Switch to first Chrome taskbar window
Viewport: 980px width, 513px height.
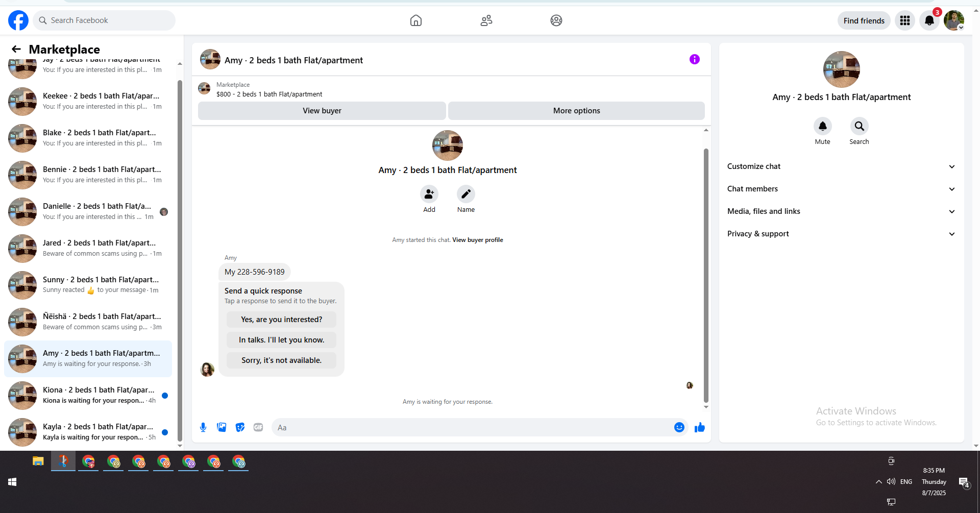(88, 461)
